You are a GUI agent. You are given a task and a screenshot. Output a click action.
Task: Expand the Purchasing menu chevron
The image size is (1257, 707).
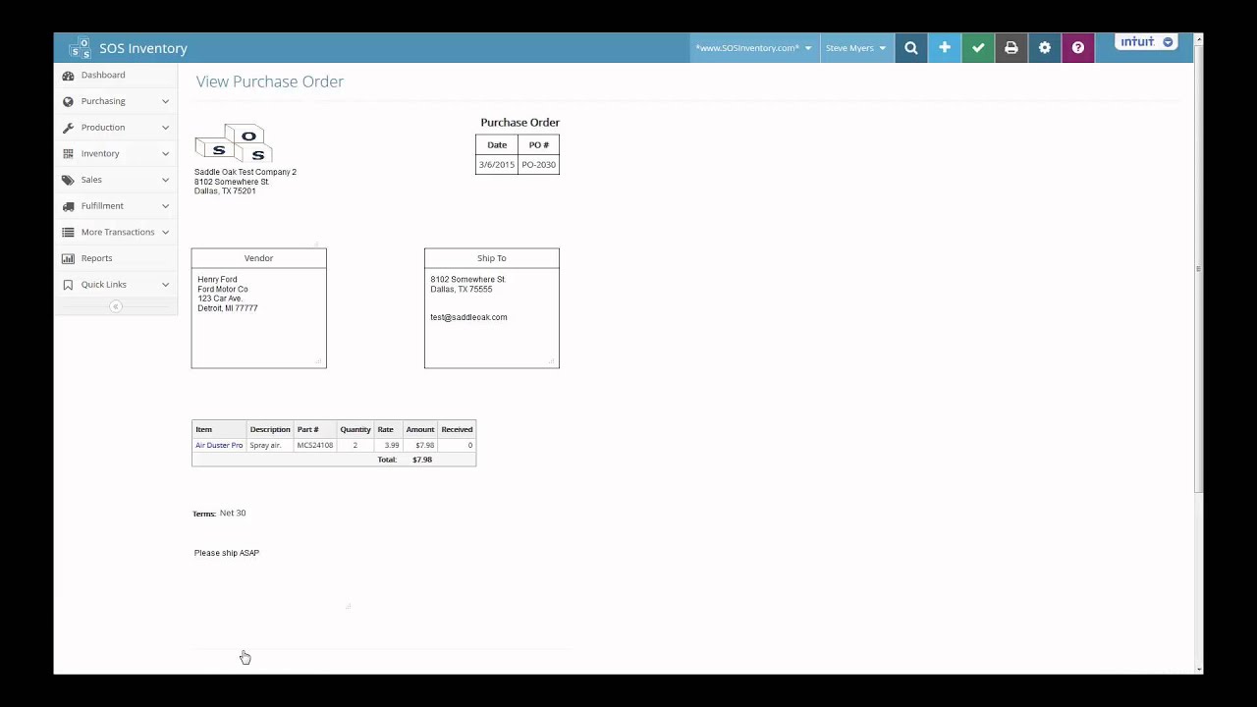[x=165, y=101]
